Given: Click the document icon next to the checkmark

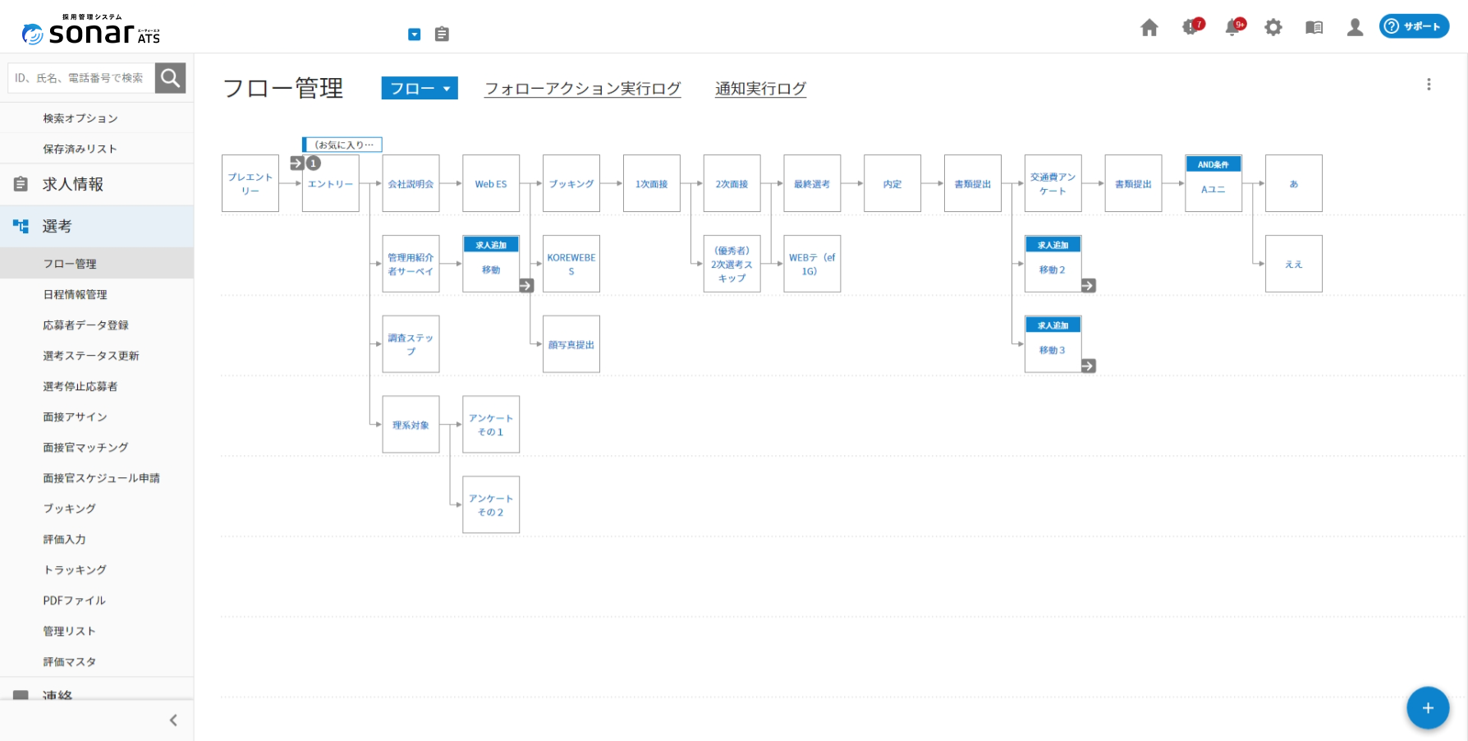Looking at the screenshot, I should pyautogui.click(x=442, y=34).
